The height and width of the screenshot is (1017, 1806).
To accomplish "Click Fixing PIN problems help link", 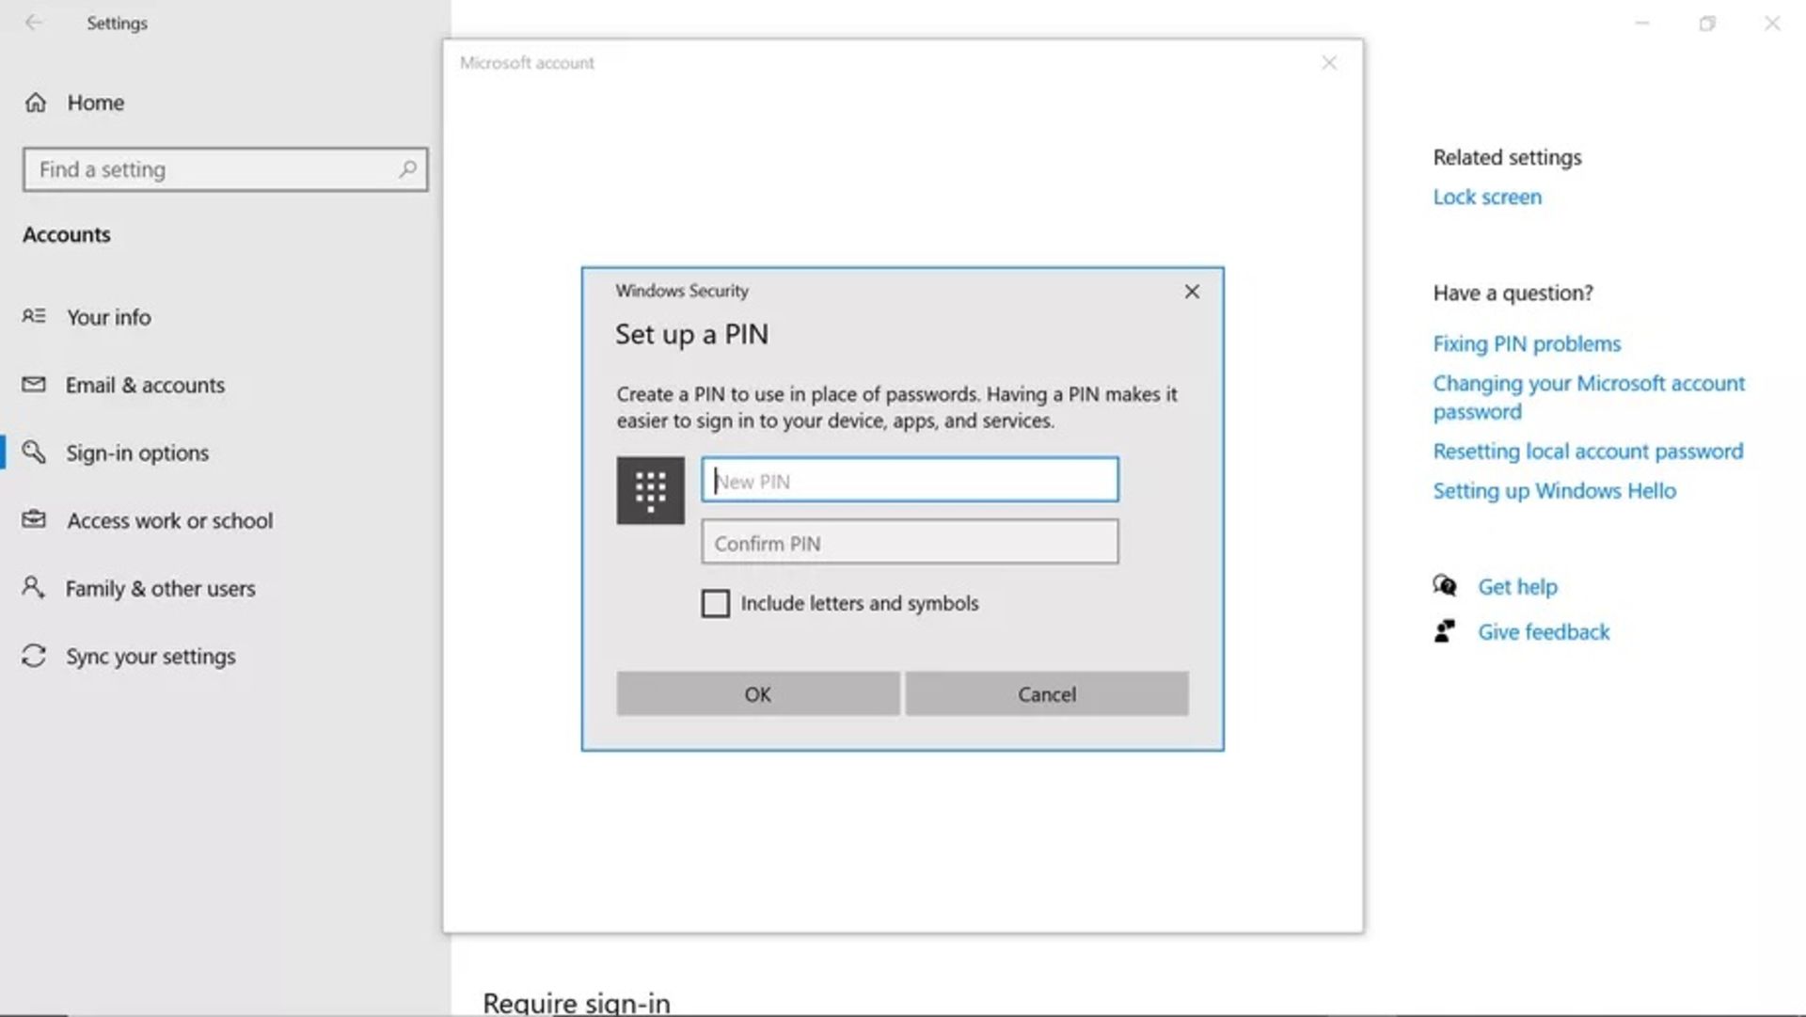I will [x=1527, y=343].
